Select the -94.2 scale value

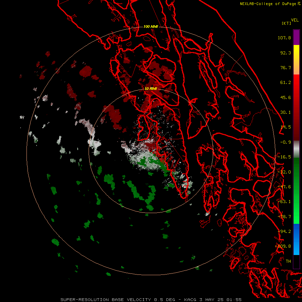pyautogui.click(x=284, y=232)
